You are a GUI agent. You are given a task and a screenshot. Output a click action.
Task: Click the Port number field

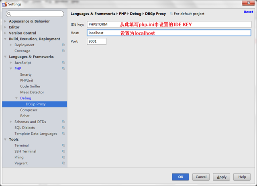pos(96,41)
